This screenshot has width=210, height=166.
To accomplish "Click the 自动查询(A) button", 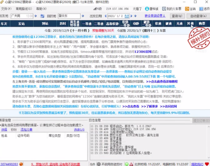I will tap(198, 16).
